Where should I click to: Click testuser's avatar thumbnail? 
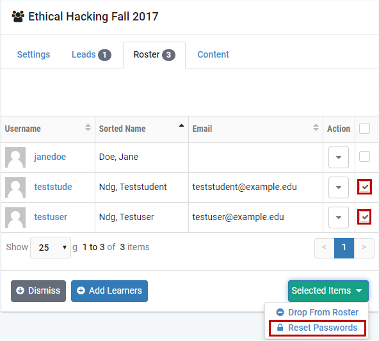coord(15,218)
